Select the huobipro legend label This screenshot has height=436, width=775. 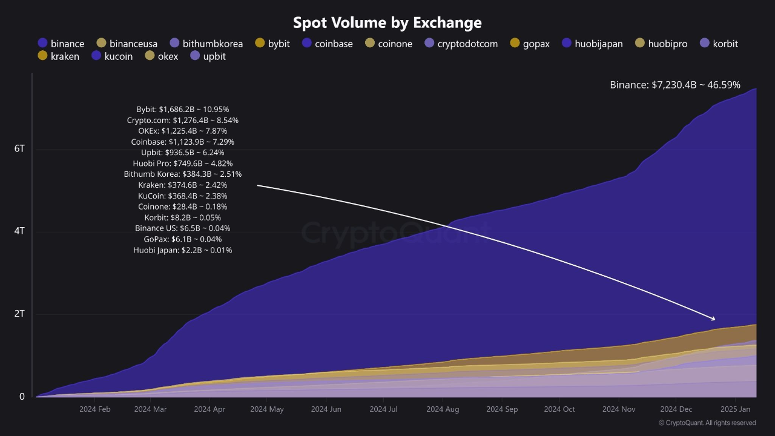coord(667,44)
